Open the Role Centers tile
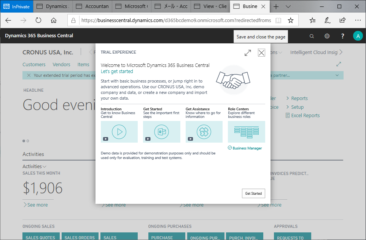The image size is (366, 240). (247, 132)
